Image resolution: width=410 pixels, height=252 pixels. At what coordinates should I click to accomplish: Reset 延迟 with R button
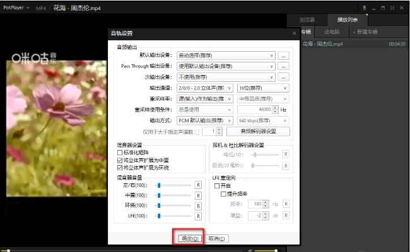286,166
